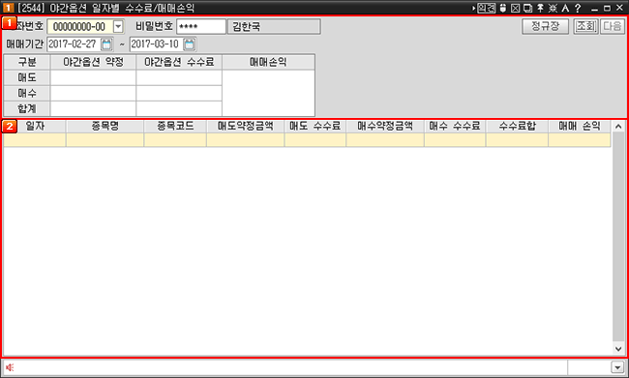This screenshot has height=378, width=629.
Task: Open start date calendar picker
Action: 106,44
